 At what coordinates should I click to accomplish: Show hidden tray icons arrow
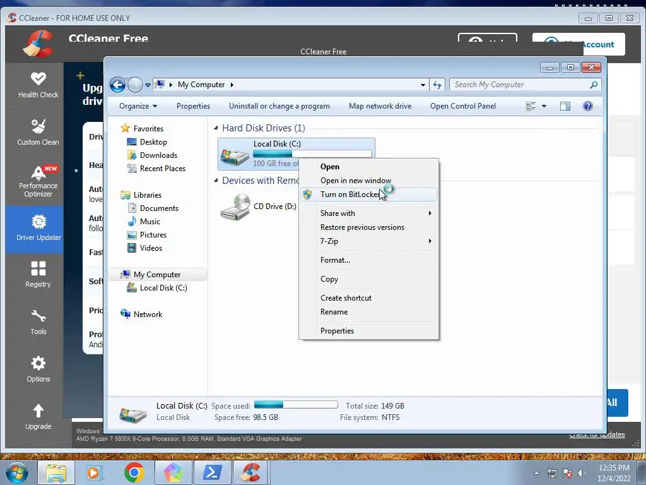(x=536, y=473)
